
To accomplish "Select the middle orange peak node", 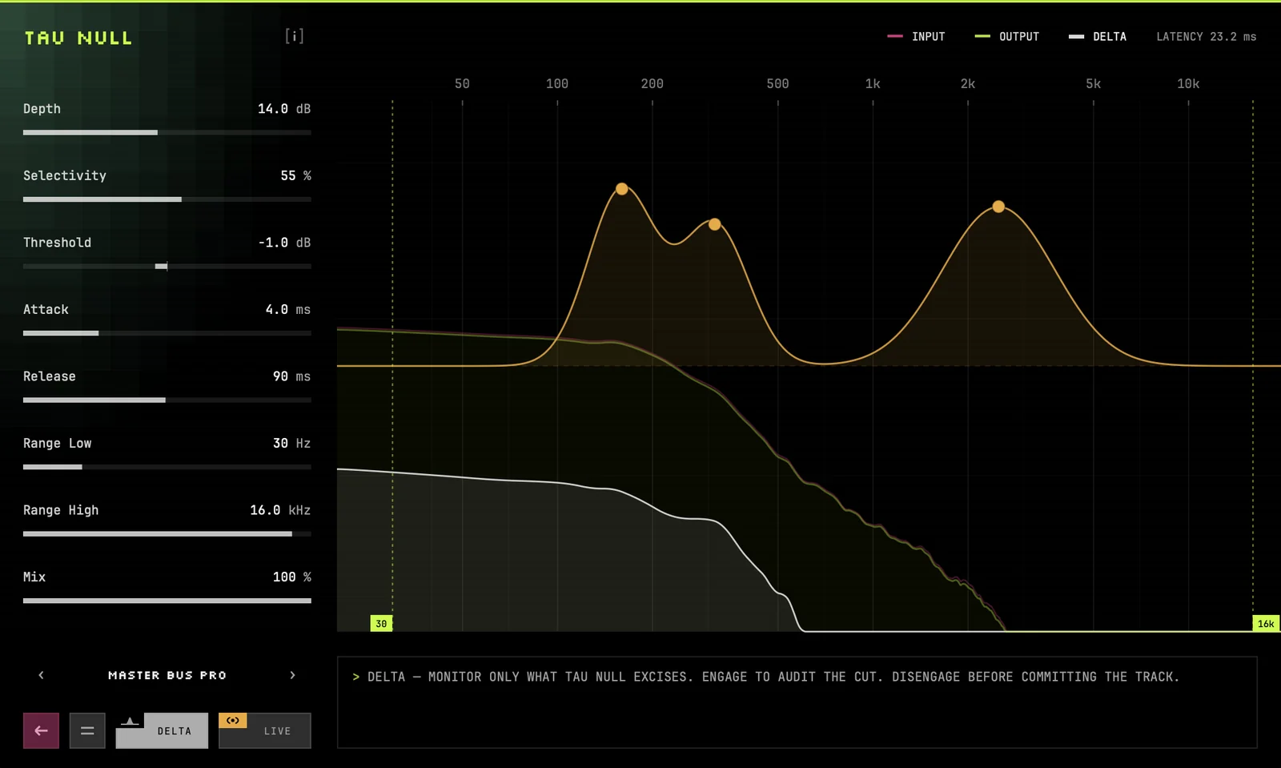I will coord(715,224).
